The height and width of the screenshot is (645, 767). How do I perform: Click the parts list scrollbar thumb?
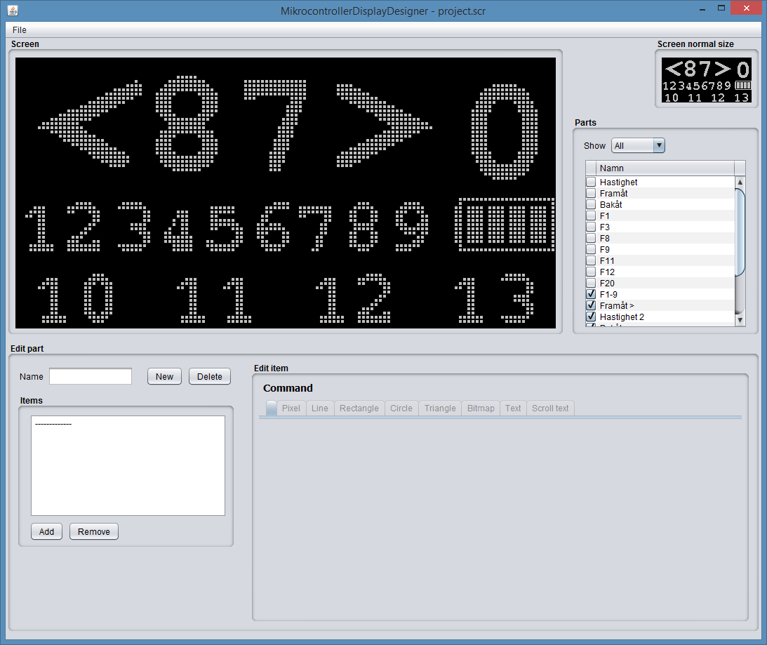click(740, 232)
